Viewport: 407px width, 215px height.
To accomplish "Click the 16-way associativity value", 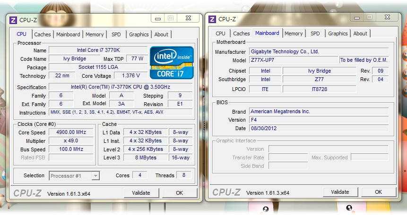I will pyautogui.click(x=181, y=157).
